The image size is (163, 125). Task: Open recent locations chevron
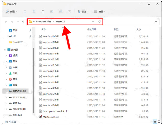tap(18, 22)
